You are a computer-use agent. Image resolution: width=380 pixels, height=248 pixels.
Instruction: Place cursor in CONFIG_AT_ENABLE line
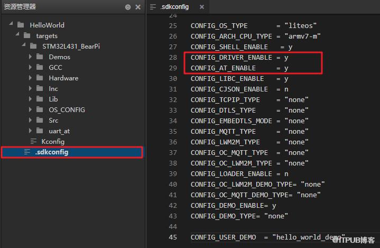[x=239, y=68]
